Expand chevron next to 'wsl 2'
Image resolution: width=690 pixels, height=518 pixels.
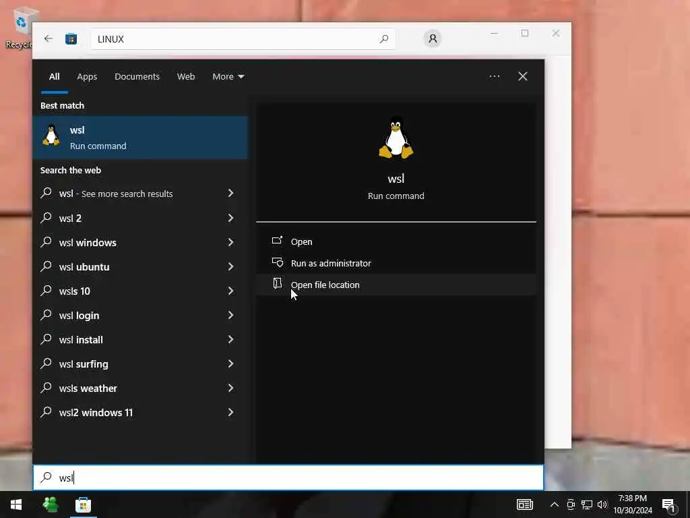(230, 218)
